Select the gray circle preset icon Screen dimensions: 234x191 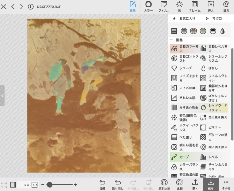pos(184,31)
